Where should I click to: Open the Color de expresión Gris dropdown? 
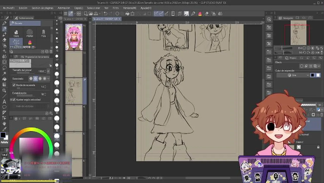coord(293,75)
